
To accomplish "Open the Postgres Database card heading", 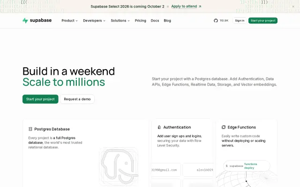I will (x=52, y=129).
